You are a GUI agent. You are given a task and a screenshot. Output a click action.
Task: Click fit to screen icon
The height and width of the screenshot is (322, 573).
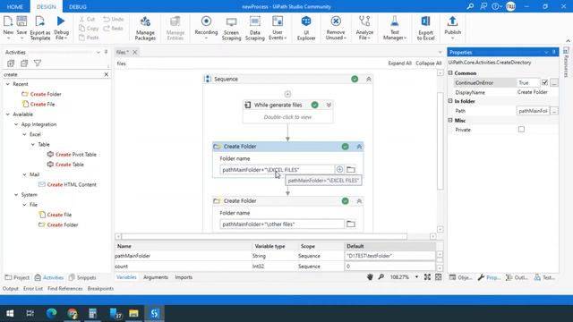coord(427,277)
